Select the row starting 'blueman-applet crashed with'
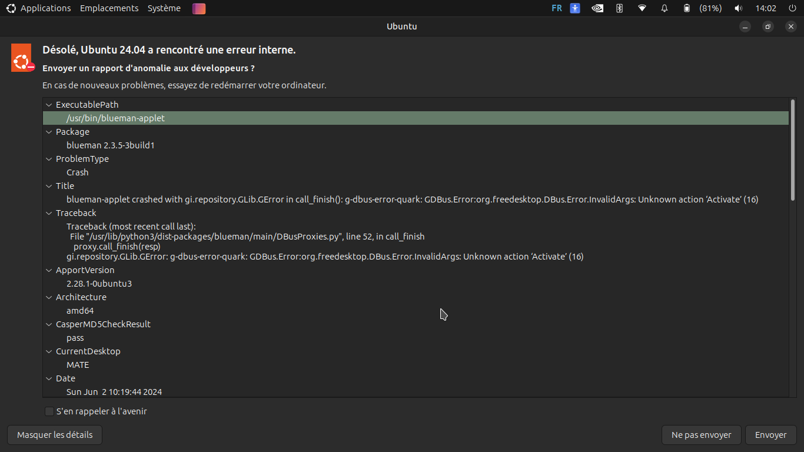The image size is (804, 452). coord(416,200)
